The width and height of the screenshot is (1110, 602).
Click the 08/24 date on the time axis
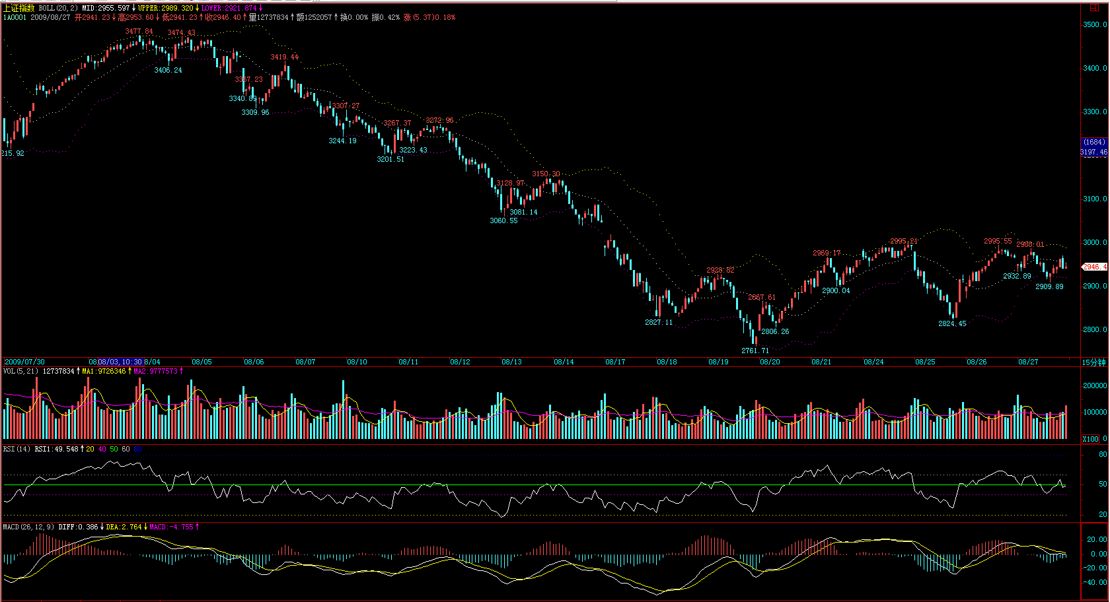[873, 362]
